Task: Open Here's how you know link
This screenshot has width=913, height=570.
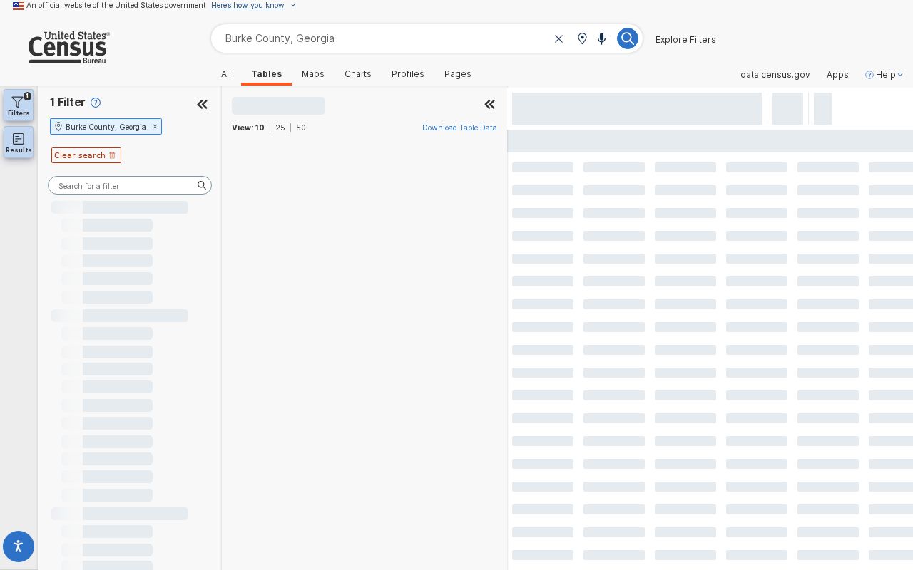Action: (248, 5)
